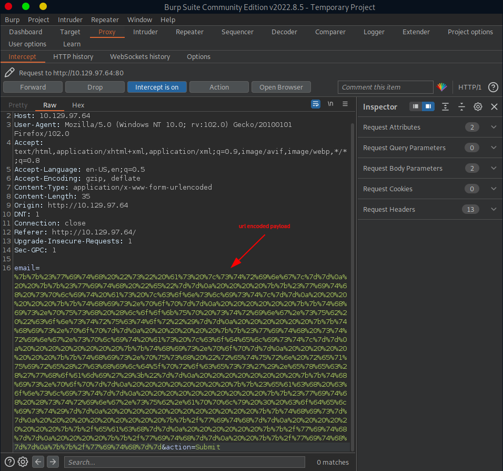503x471 pixels.
Task: Click the search settings gear icon
Action: [x=23, y=462]
